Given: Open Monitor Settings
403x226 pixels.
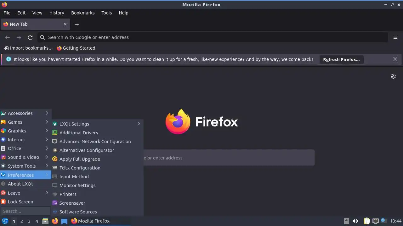Looking at the screenshot, I should click(x=97, y=186).
